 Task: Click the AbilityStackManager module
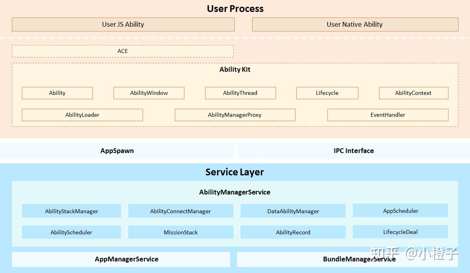point(71,211)
